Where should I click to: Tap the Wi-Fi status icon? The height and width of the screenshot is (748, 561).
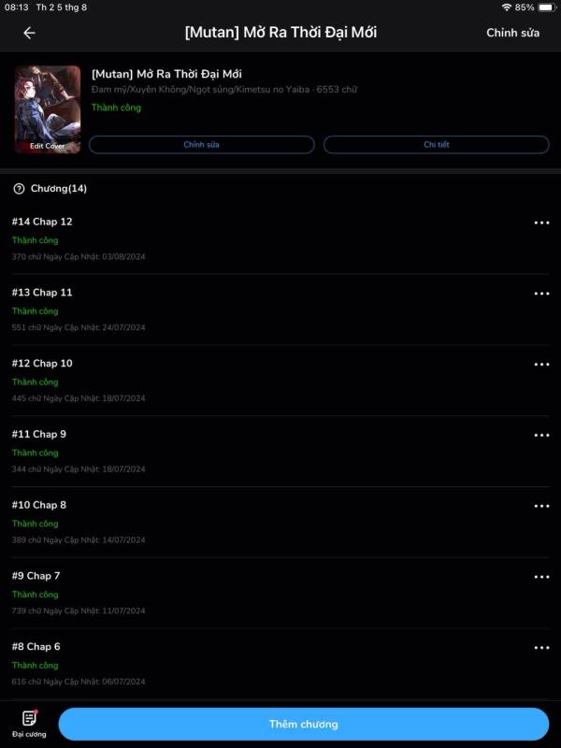coord(507,7)
